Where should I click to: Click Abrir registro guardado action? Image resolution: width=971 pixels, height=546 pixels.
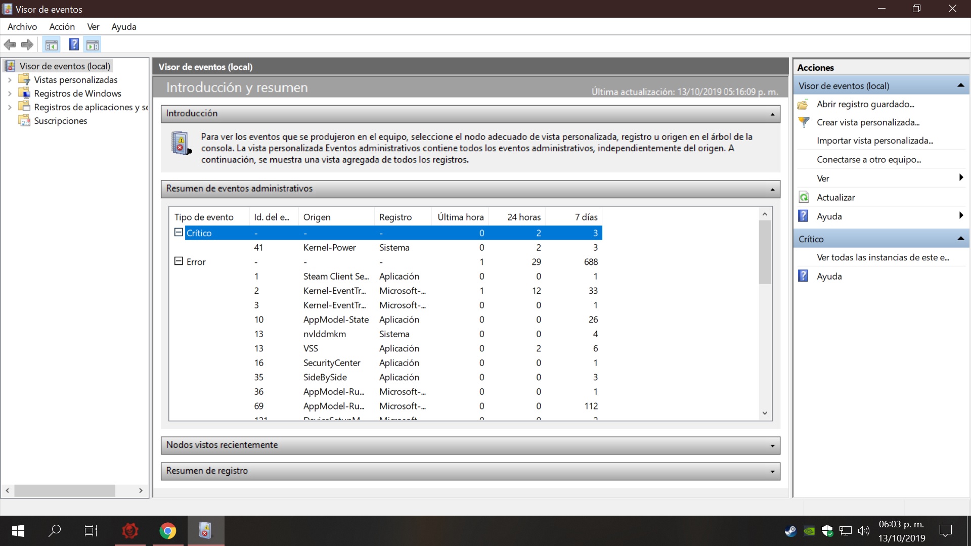point(865,104)
